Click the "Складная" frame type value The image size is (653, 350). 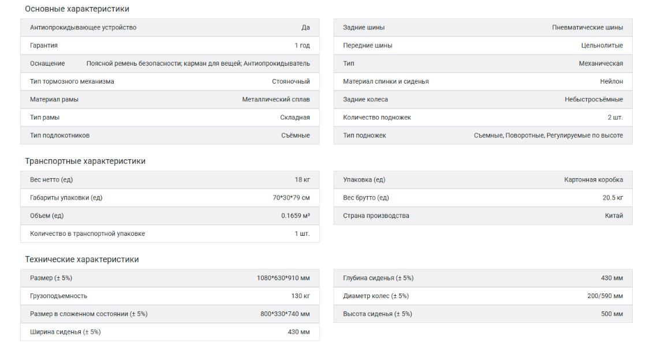[x=295, y=118]
